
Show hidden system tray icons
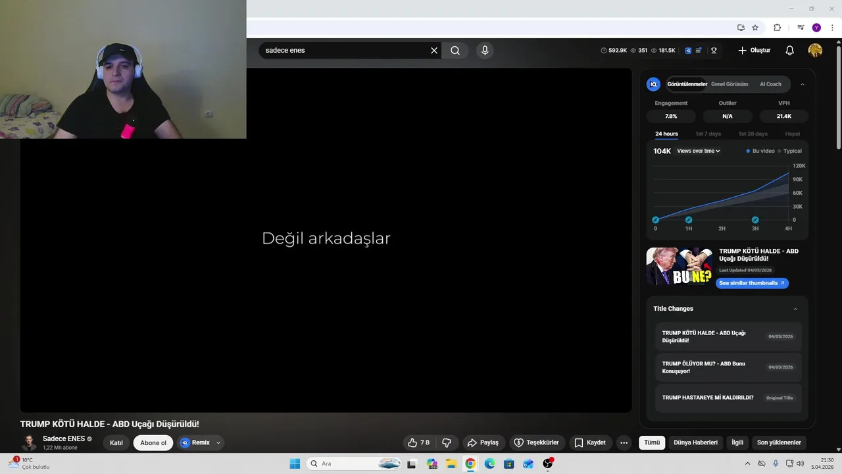(x=747, y=463)
